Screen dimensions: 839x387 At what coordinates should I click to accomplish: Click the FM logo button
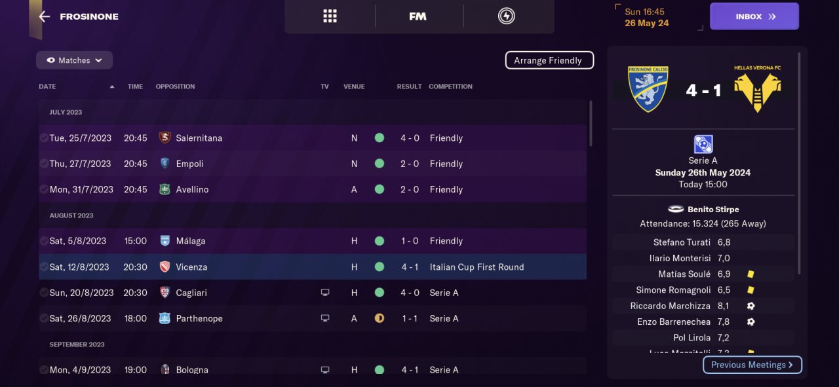(418, 16)
